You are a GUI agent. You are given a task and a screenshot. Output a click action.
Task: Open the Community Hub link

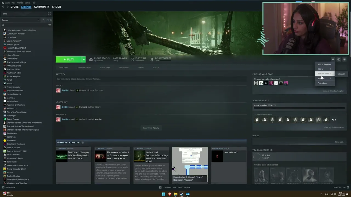coord(84,67)
